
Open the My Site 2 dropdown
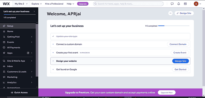(x=21, y=4)
